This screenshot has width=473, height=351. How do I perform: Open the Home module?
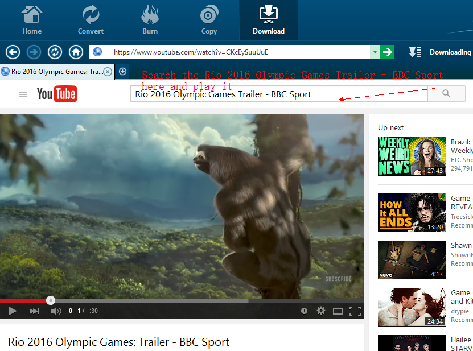point(32,20)
